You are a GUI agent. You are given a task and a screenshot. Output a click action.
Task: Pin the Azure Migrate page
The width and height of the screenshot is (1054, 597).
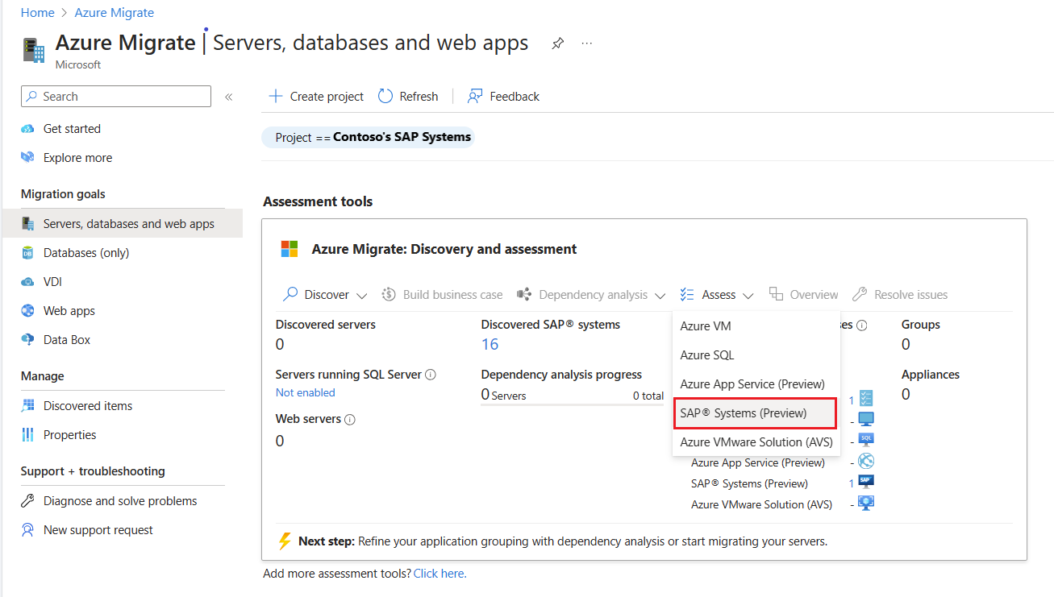[x=557, y=44]
